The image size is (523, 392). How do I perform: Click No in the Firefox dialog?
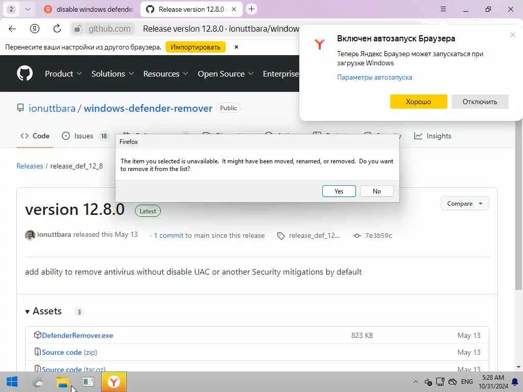[376, 191]
